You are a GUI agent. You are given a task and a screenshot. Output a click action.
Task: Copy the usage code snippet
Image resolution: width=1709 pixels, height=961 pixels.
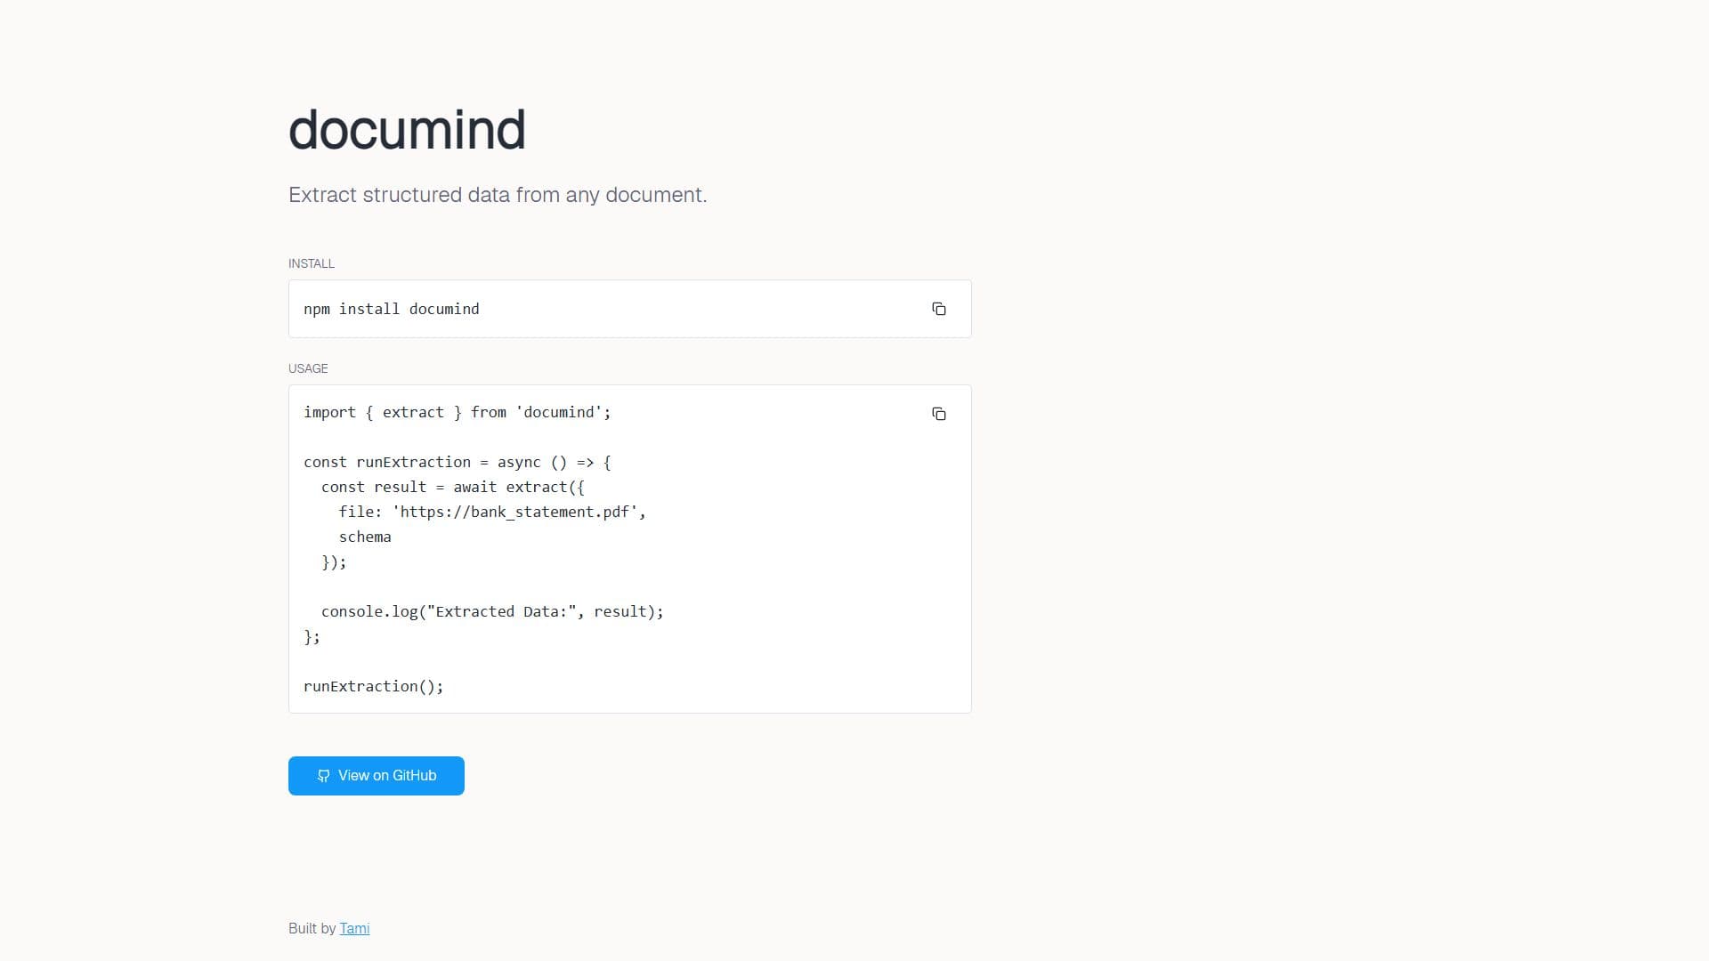[938, 414]
